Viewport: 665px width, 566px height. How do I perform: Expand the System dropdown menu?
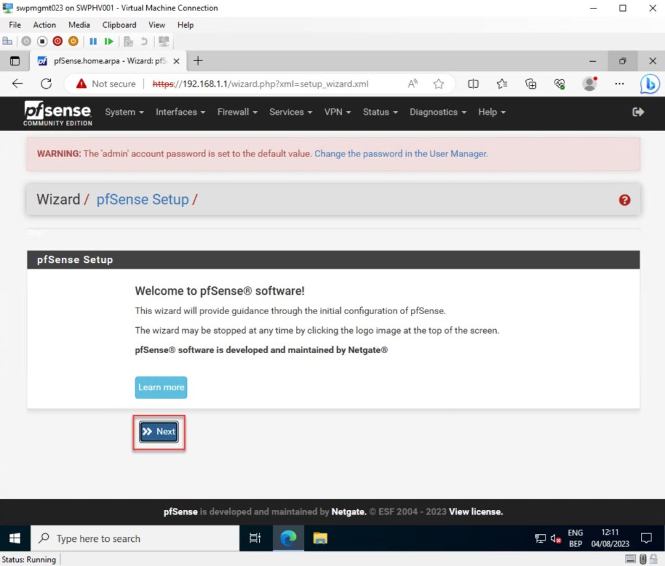coord(124,112)
